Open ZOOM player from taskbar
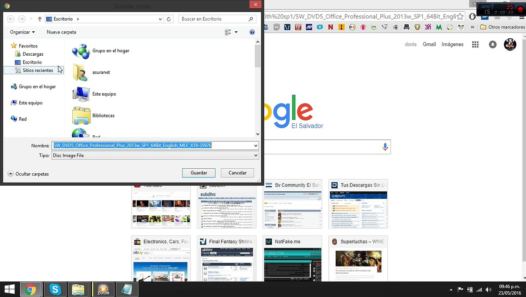The width and height of the screenshot is (526, 297). pos(103,290)
